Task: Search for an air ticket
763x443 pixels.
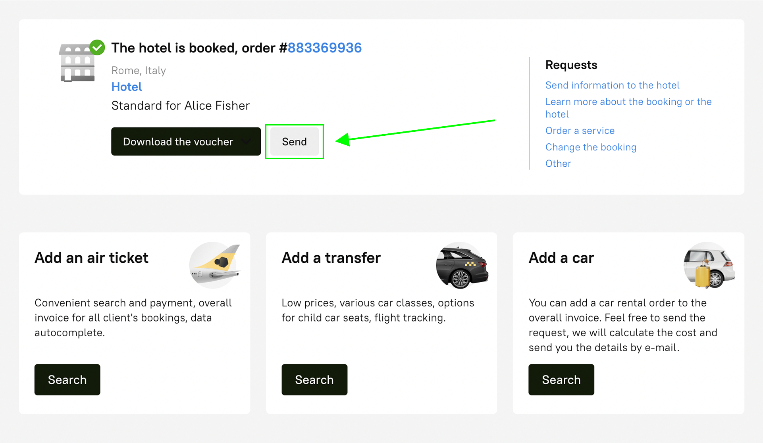Action: [67, 379]
